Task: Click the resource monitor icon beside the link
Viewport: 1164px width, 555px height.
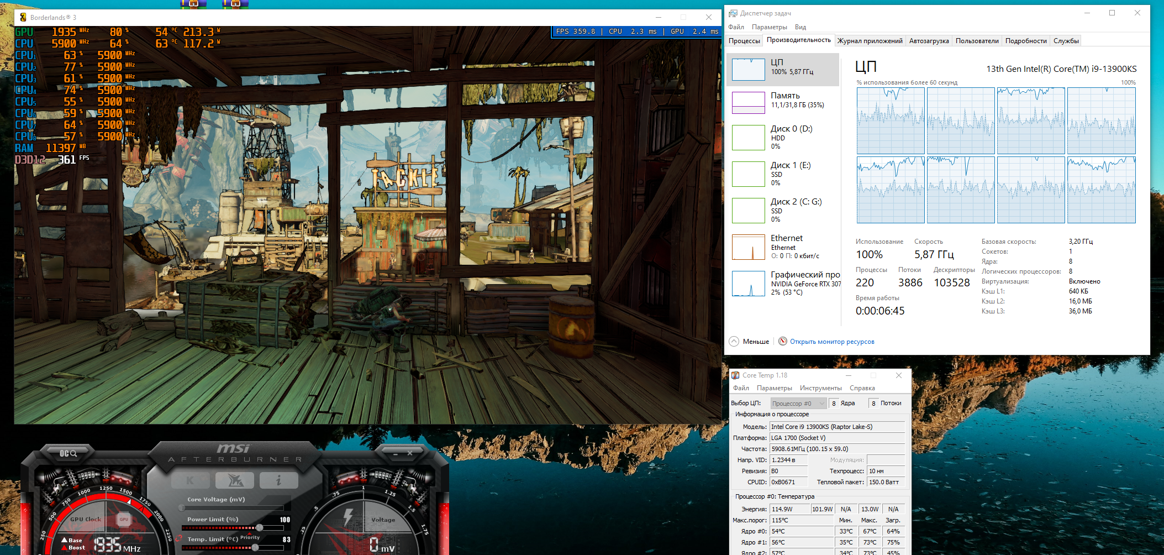Action: pyautogui.click(x=783, y=341)
